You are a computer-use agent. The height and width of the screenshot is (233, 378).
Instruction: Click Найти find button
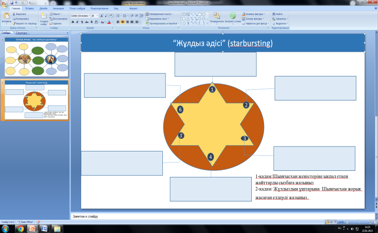(x=277, y=14)
